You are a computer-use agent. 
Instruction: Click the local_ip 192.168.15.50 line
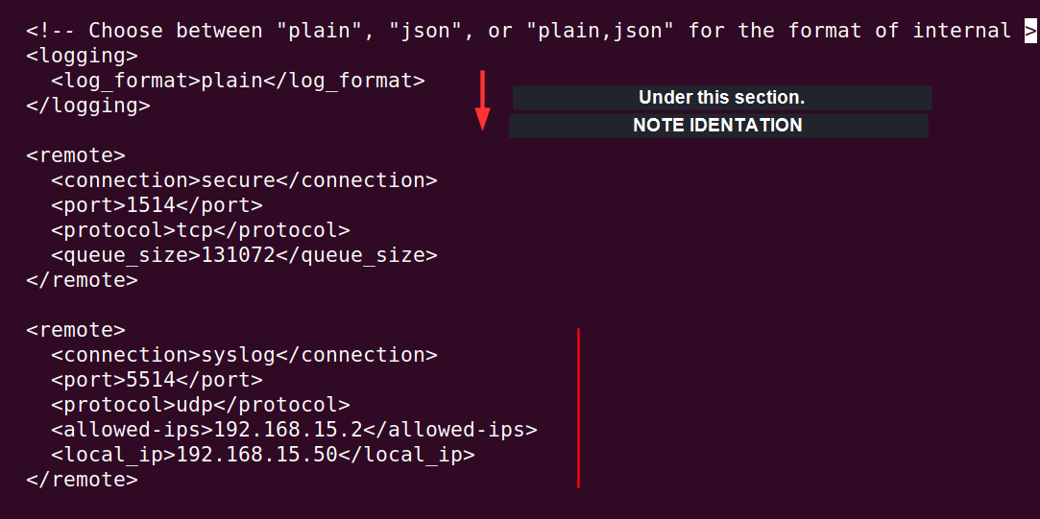click(262, 455)
